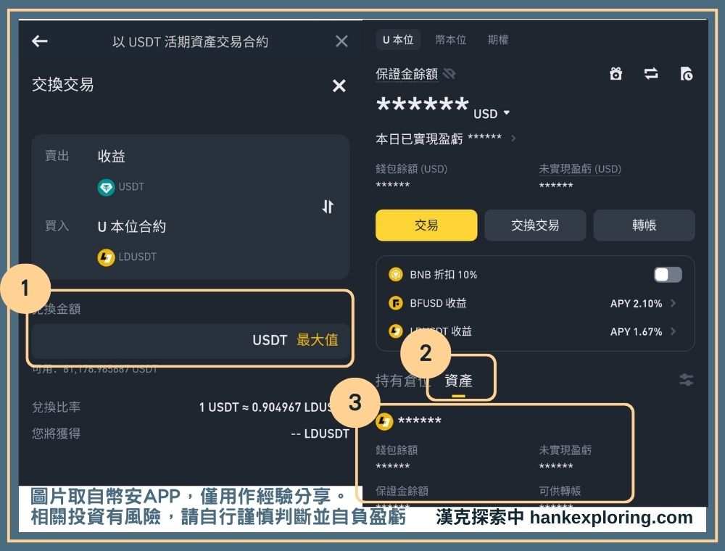Go back using the left arrow

(40, 41)
